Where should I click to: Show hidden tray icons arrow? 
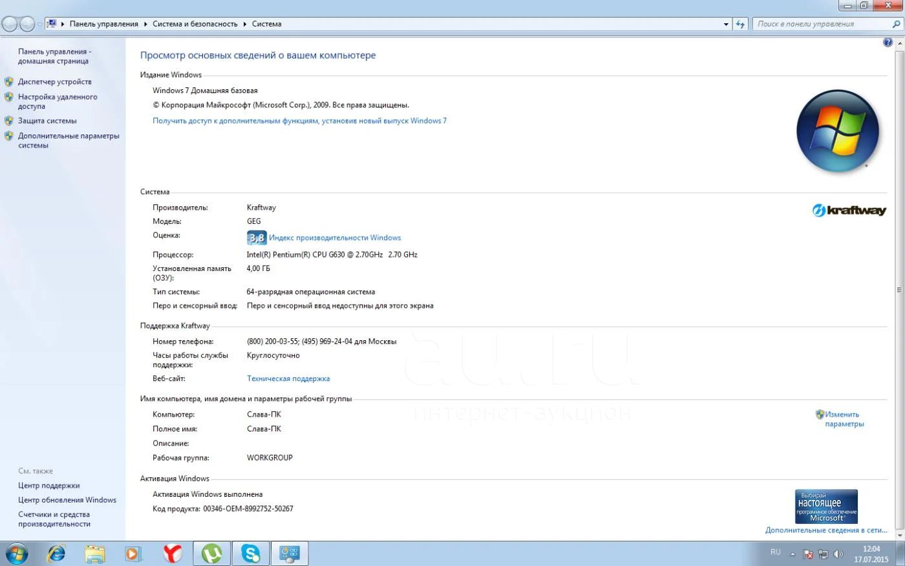point(793,554)
